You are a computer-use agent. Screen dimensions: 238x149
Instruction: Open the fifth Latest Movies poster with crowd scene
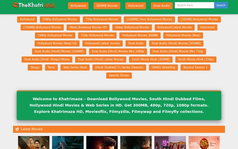click(x=170, y=142)
